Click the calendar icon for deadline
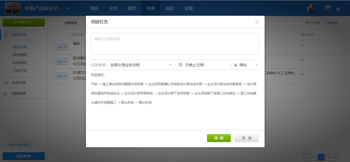Viewport: 350px width, 162px height. [x=181, y=65]
